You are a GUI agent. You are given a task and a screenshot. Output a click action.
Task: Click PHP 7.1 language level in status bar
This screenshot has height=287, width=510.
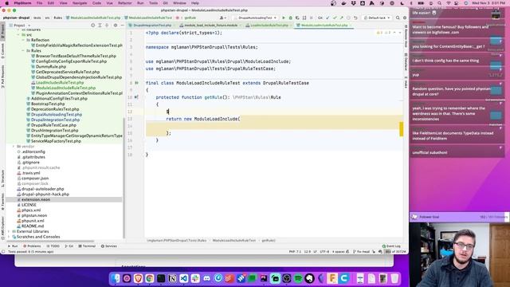(x=295, y=252)
